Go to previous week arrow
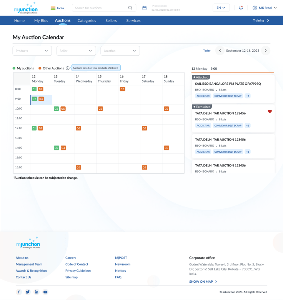Image resolution: width=283 pixels, height=300 pixels. pos(220,51)
